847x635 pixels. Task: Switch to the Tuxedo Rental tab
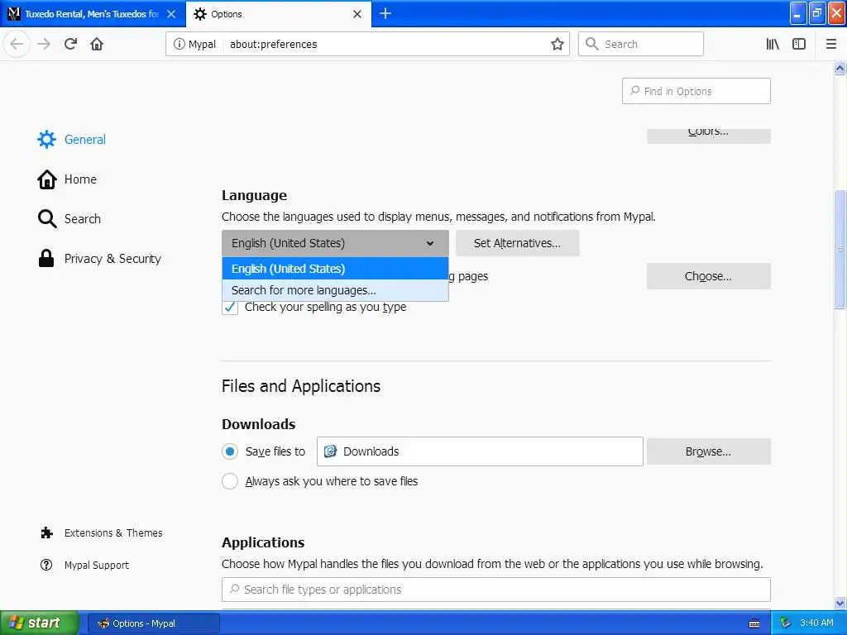click(x=91, y=14)
